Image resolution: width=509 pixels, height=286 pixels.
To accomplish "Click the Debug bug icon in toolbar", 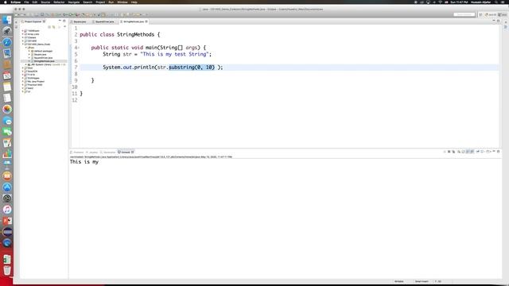I will pyautogui.click(x=64, y=14).
